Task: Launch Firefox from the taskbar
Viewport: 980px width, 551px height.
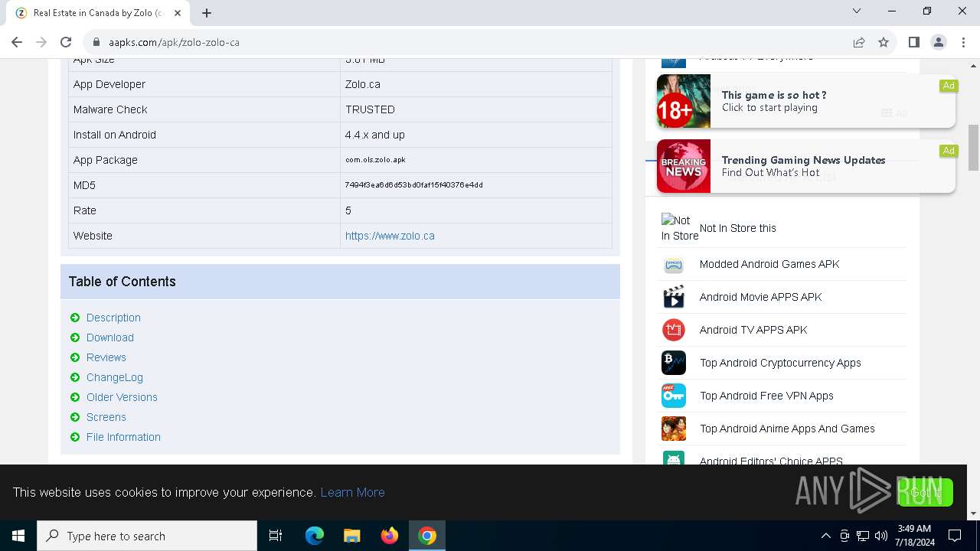Action: point(390,536)
